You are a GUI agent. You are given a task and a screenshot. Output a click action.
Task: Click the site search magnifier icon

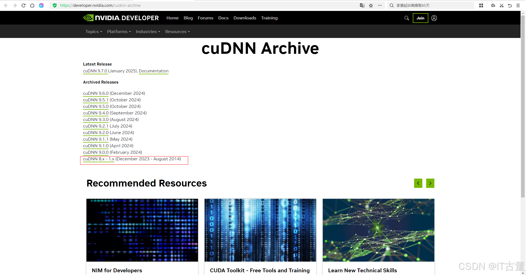click(407, 18)
